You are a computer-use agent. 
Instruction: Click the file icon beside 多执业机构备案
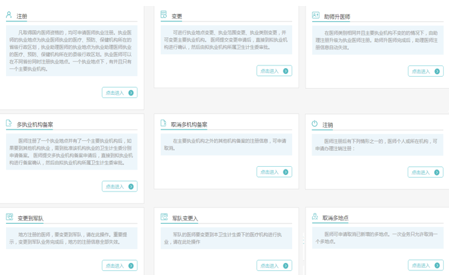(x=9, y=123)
